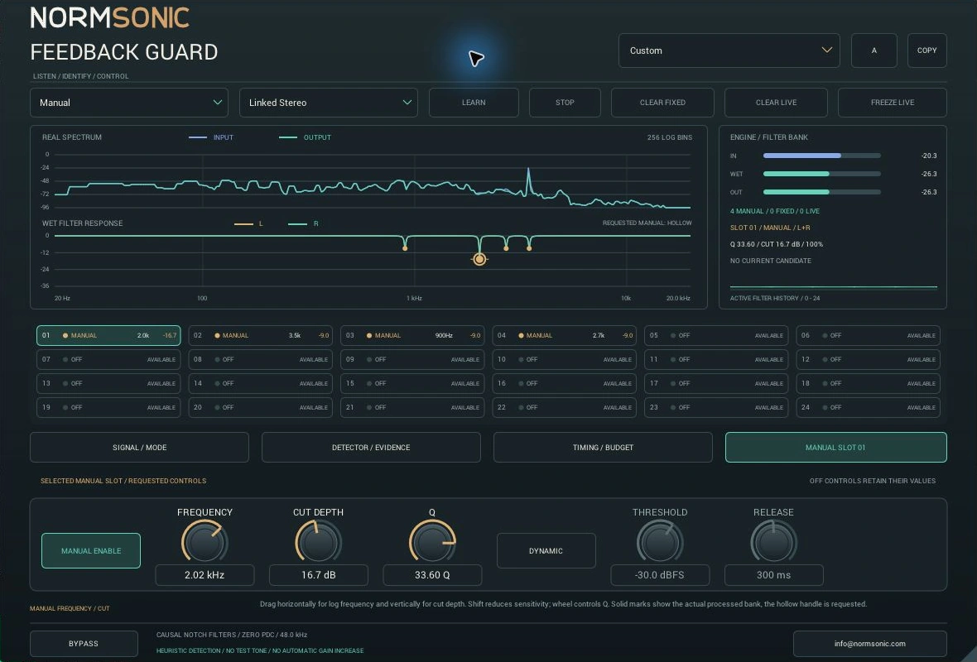Expand the Linked Stereo dropdown
Viewport: 977px width, 662px height.
329,103
